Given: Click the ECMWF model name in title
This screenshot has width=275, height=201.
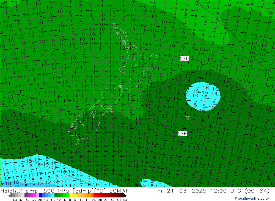Looking at the screenshot, I should click(x=119, y=191).
